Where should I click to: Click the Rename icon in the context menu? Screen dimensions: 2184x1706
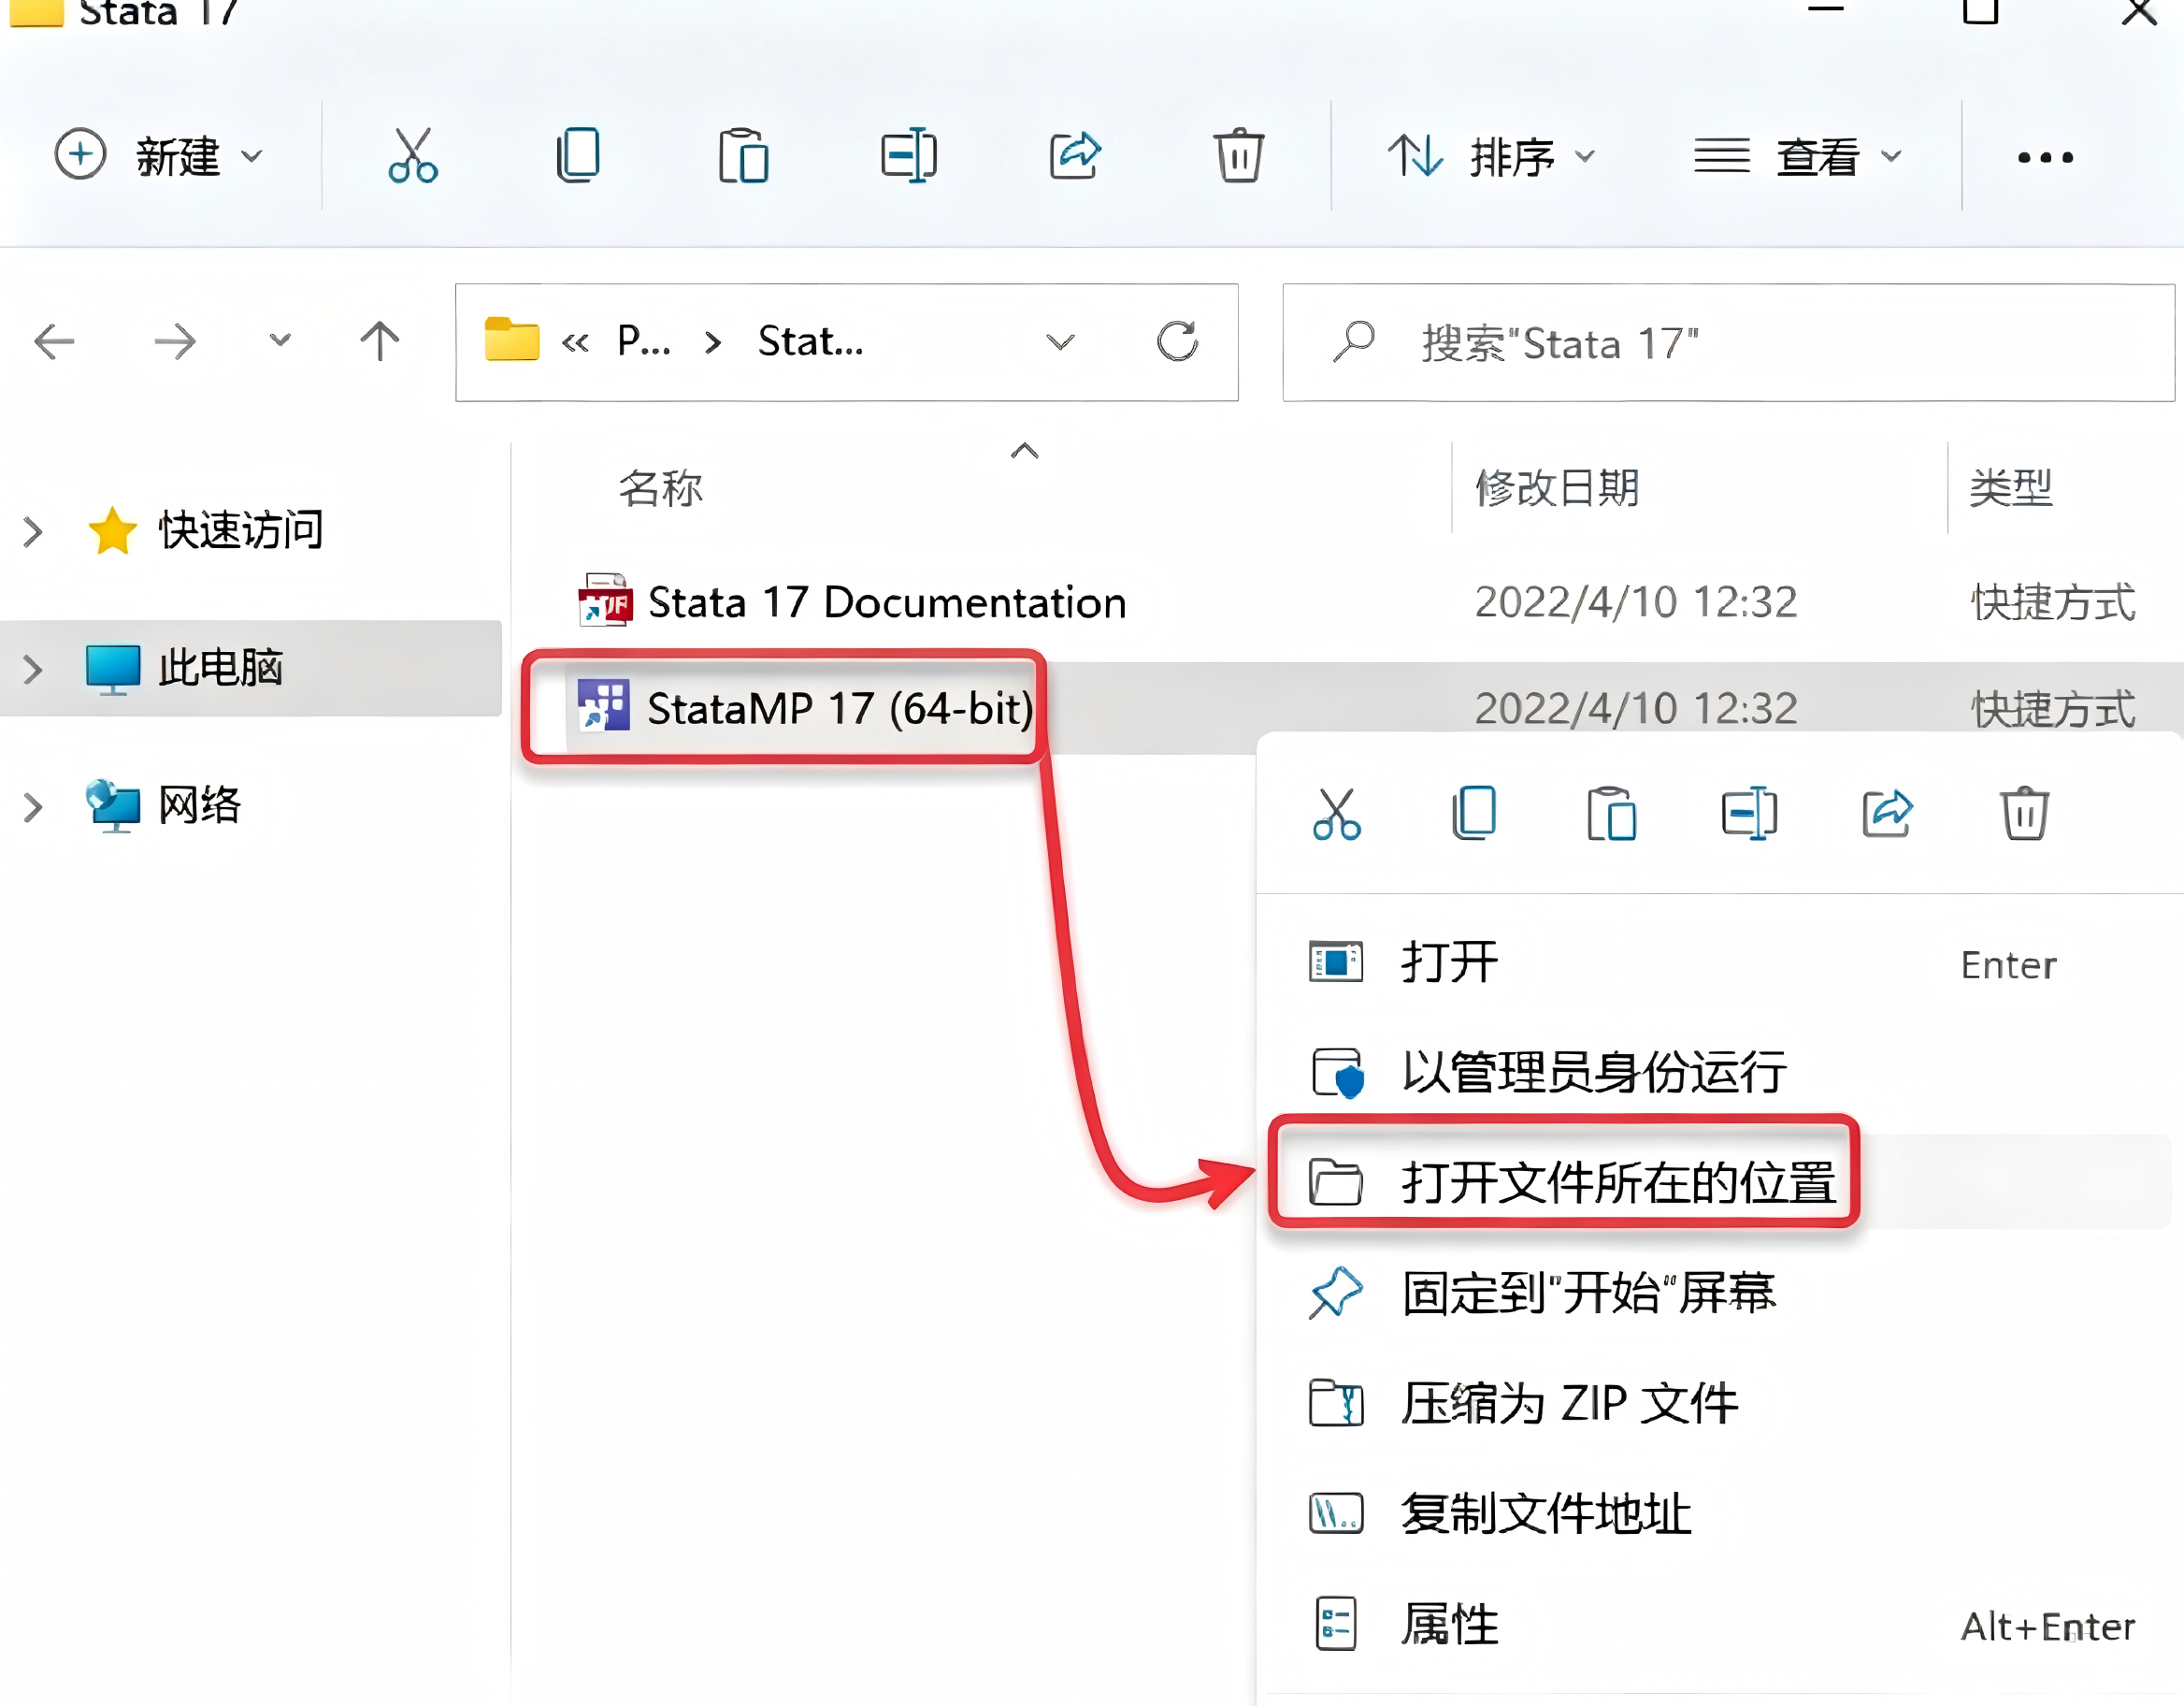coord(1750,814)
